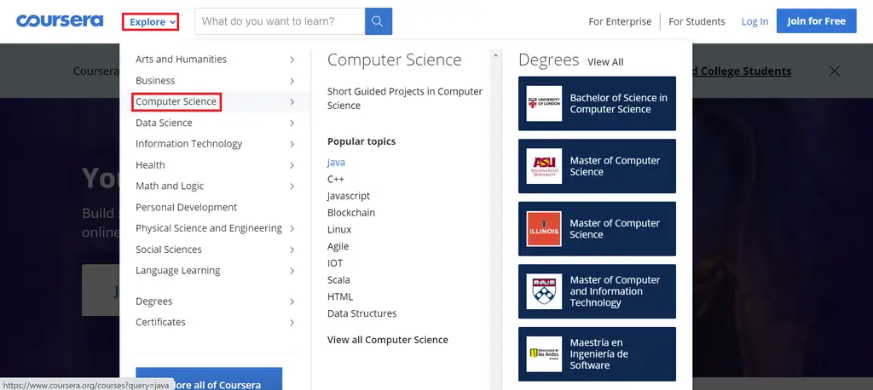Open Certificates menu item
The height and width of the screenshot is (390, 873).
point(160,322)
